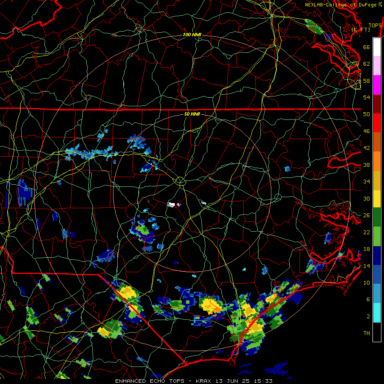Click the light blue legend band
This screenshot has width=384, height=384.
click(x=377, y=294)
